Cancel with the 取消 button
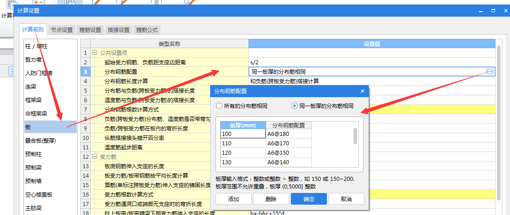Image resolution: width=510 pixels, height=215 pixels. (346, 199)
